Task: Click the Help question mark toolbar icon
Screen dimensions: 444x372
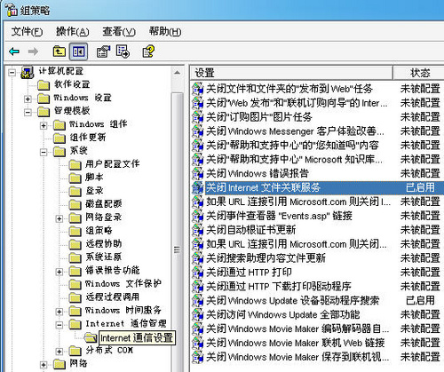Action: [x=148, y=51]
